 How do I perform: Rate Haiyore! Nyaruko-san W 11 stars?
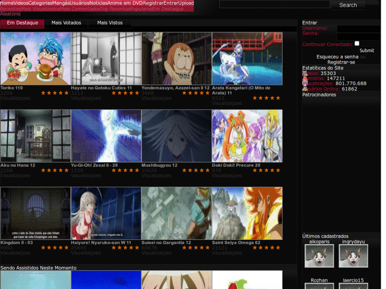coord(125,248)
